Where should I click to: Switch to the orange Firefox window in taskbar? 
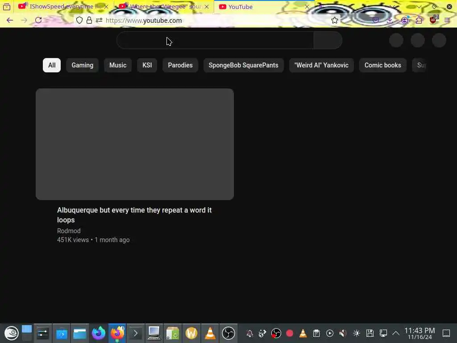[x=117, y=333]
